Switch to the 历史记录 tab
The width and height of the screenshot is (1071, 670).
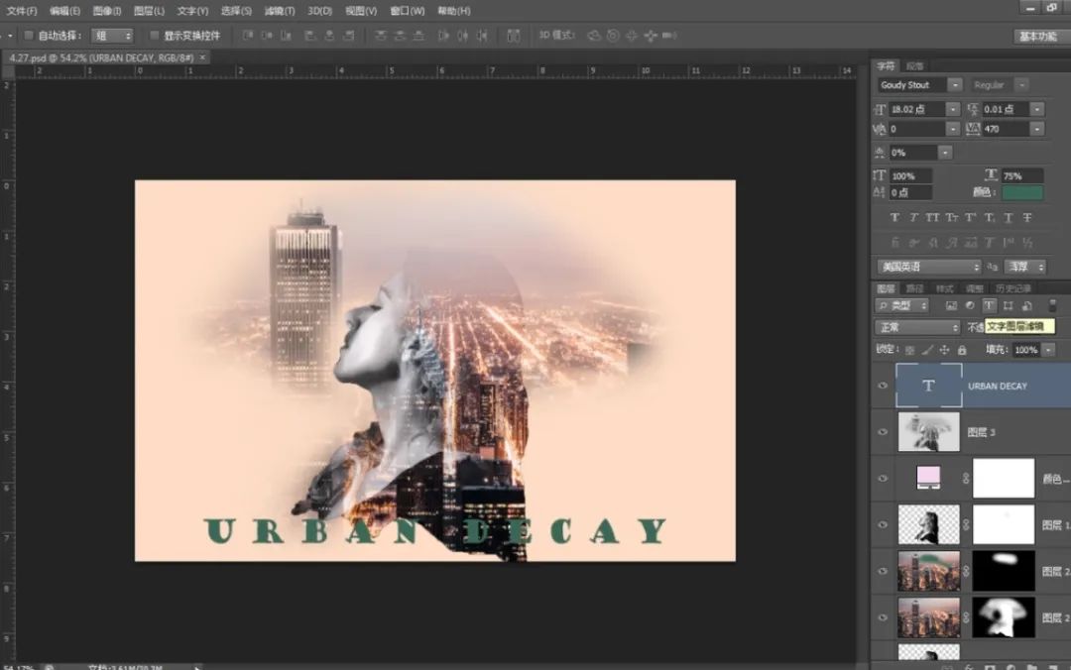tap(1012, 288)
